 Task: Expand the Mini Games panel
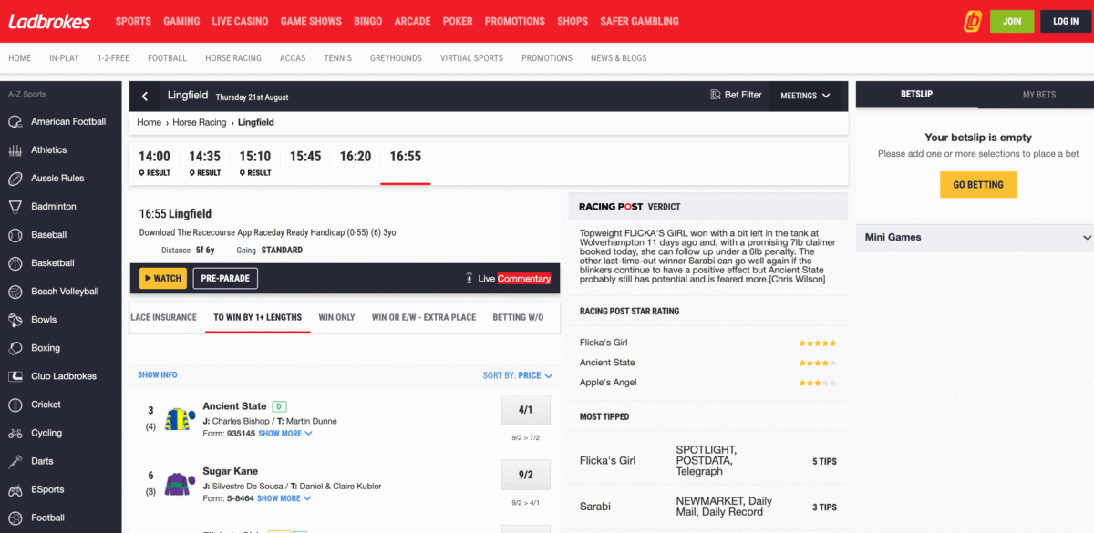(x=975, y=237)
